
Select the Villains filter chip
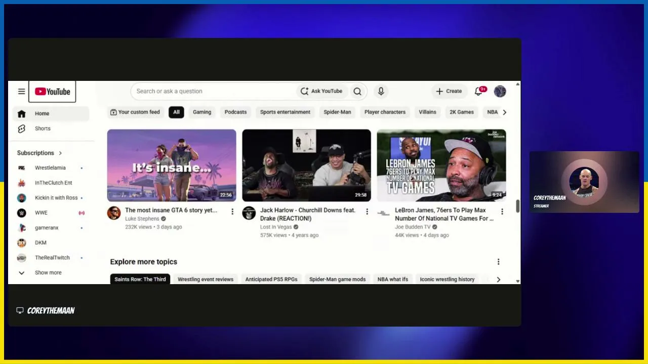pyautogui.click(x=427, y=112)
